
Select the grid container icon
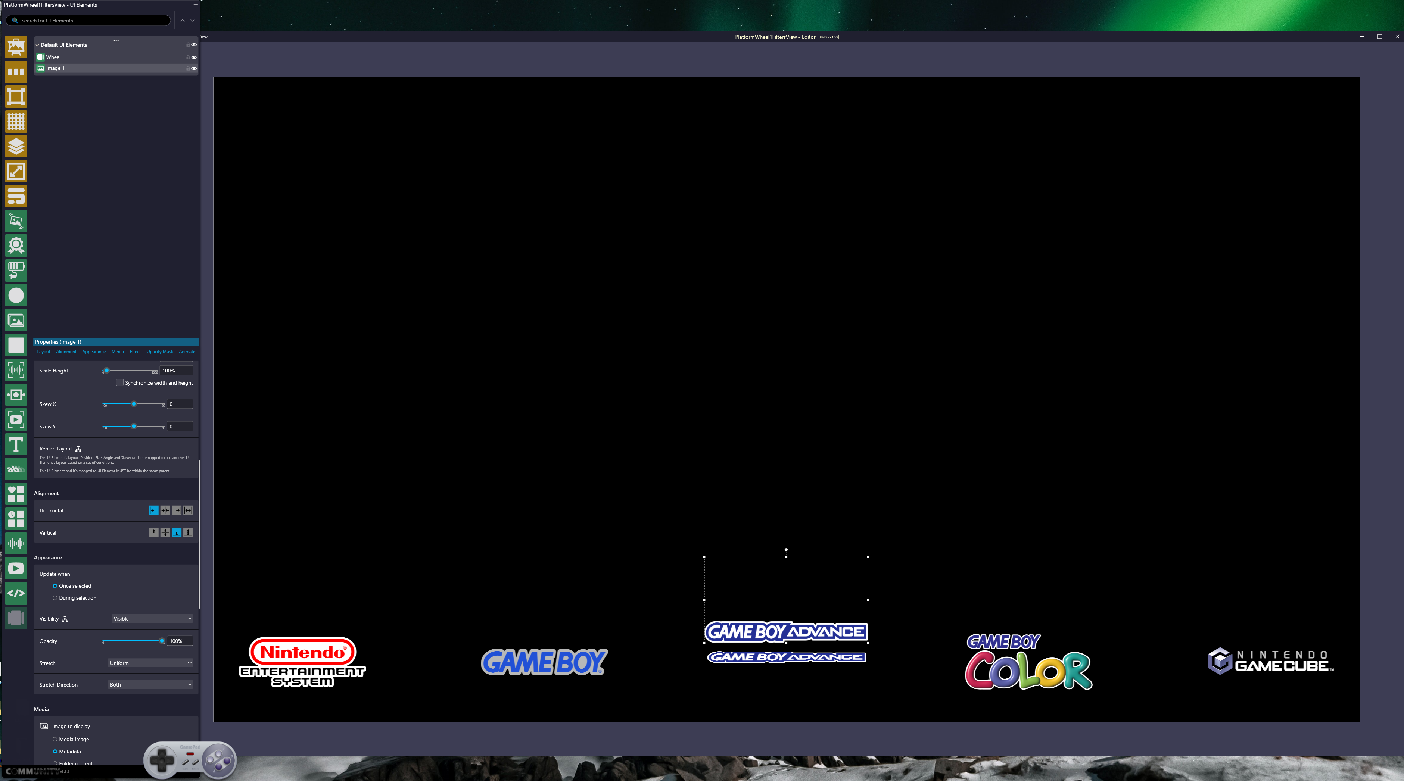16,121
